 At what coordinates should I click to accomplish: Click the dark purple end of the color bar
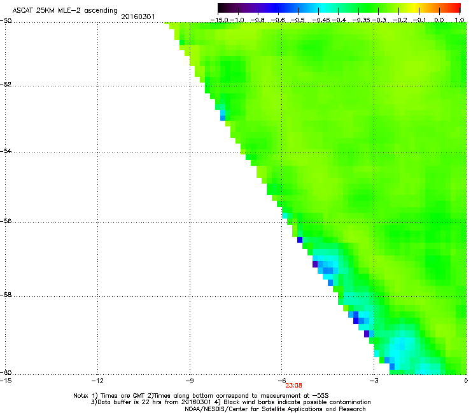coord(224,8)
